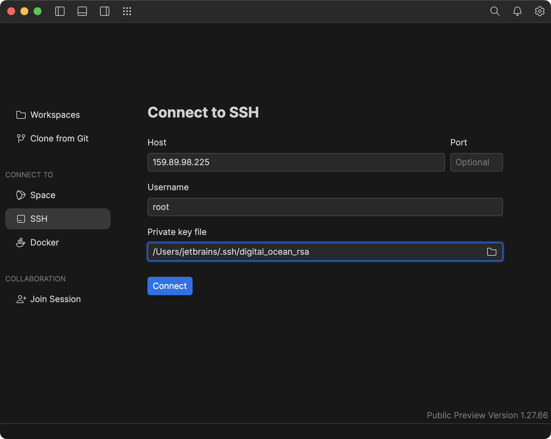Viewport: 551px width, 439px height.
Task: Open the folder picker for private key file
Action: coord(491,252)
